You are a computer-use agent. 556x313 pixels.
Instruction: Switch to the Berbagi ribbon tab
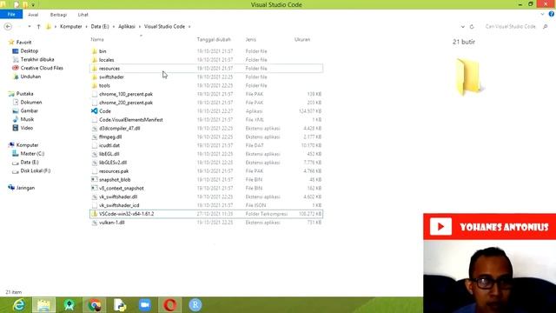pos(58,15)
